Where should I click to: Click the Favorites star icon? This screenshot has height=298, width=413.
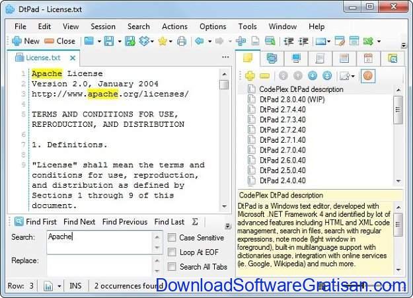coord(163,41)
